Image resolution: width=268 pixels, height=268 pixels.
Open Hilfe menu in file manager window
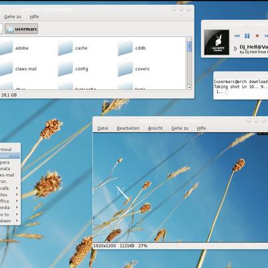pos(34,17)
